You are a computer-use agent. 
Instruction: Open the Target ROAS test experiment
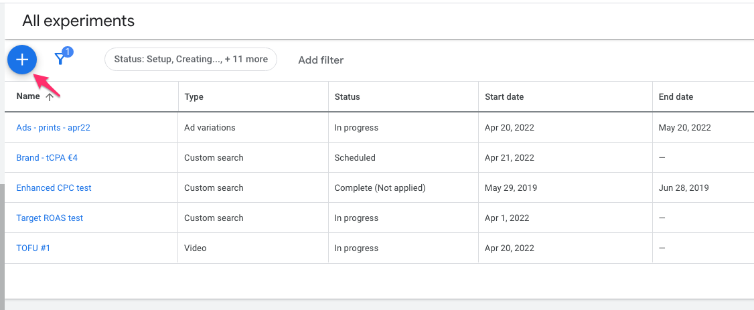(x=50, y=218)
